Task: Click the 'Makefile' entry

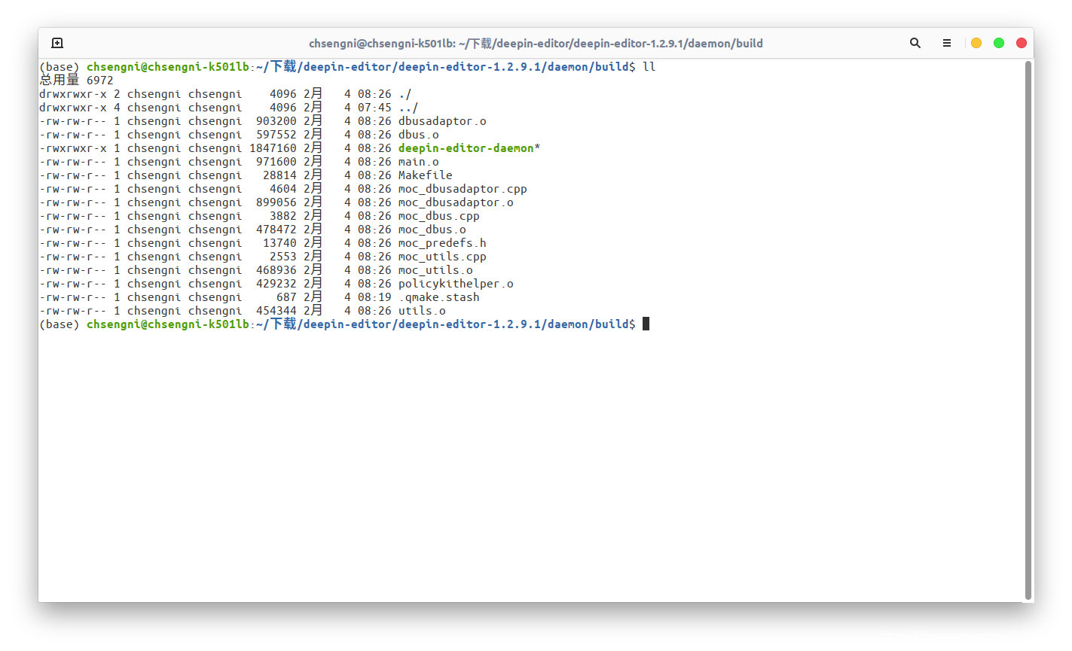Action: coord(426,175)
